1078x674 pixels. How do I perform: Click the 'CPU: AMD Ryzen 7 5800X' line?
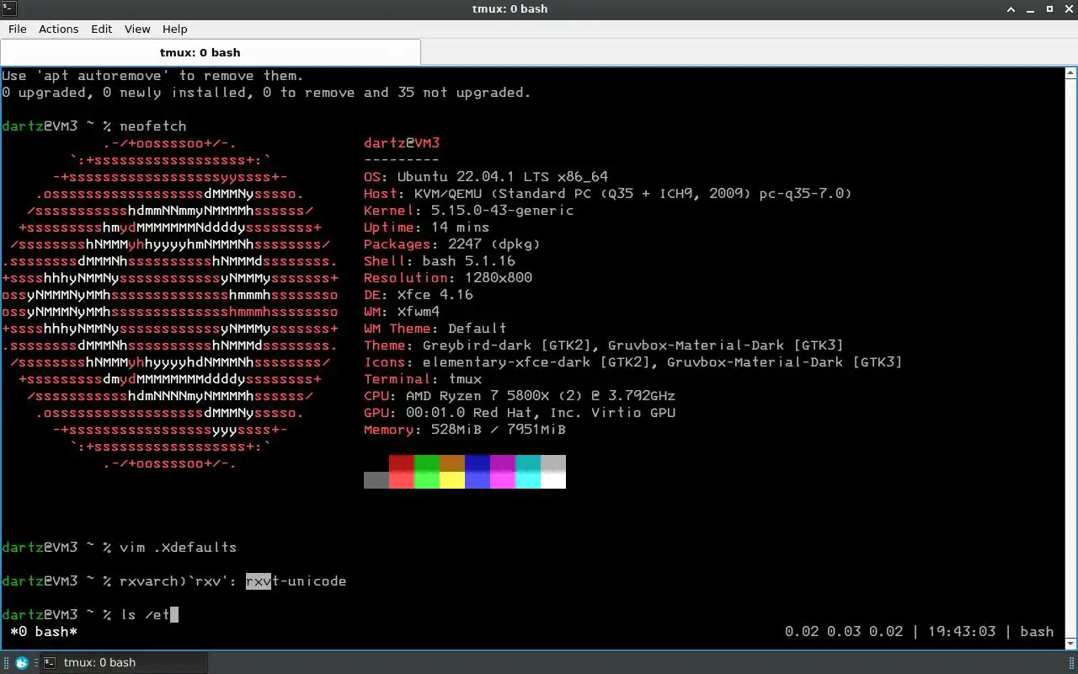(520, 396)
